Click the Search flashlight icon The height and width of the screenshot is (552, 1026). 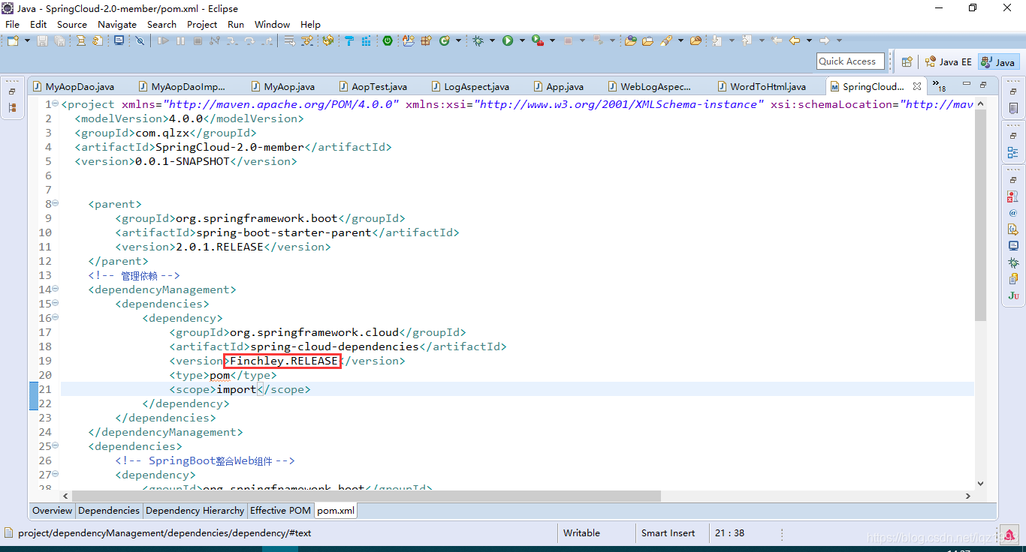point(666,40)
